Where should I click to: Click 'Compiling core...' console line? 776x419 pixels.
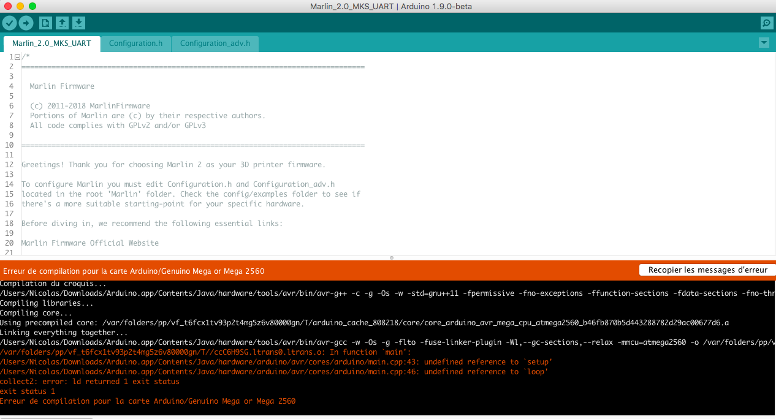(x=36, y=313)
